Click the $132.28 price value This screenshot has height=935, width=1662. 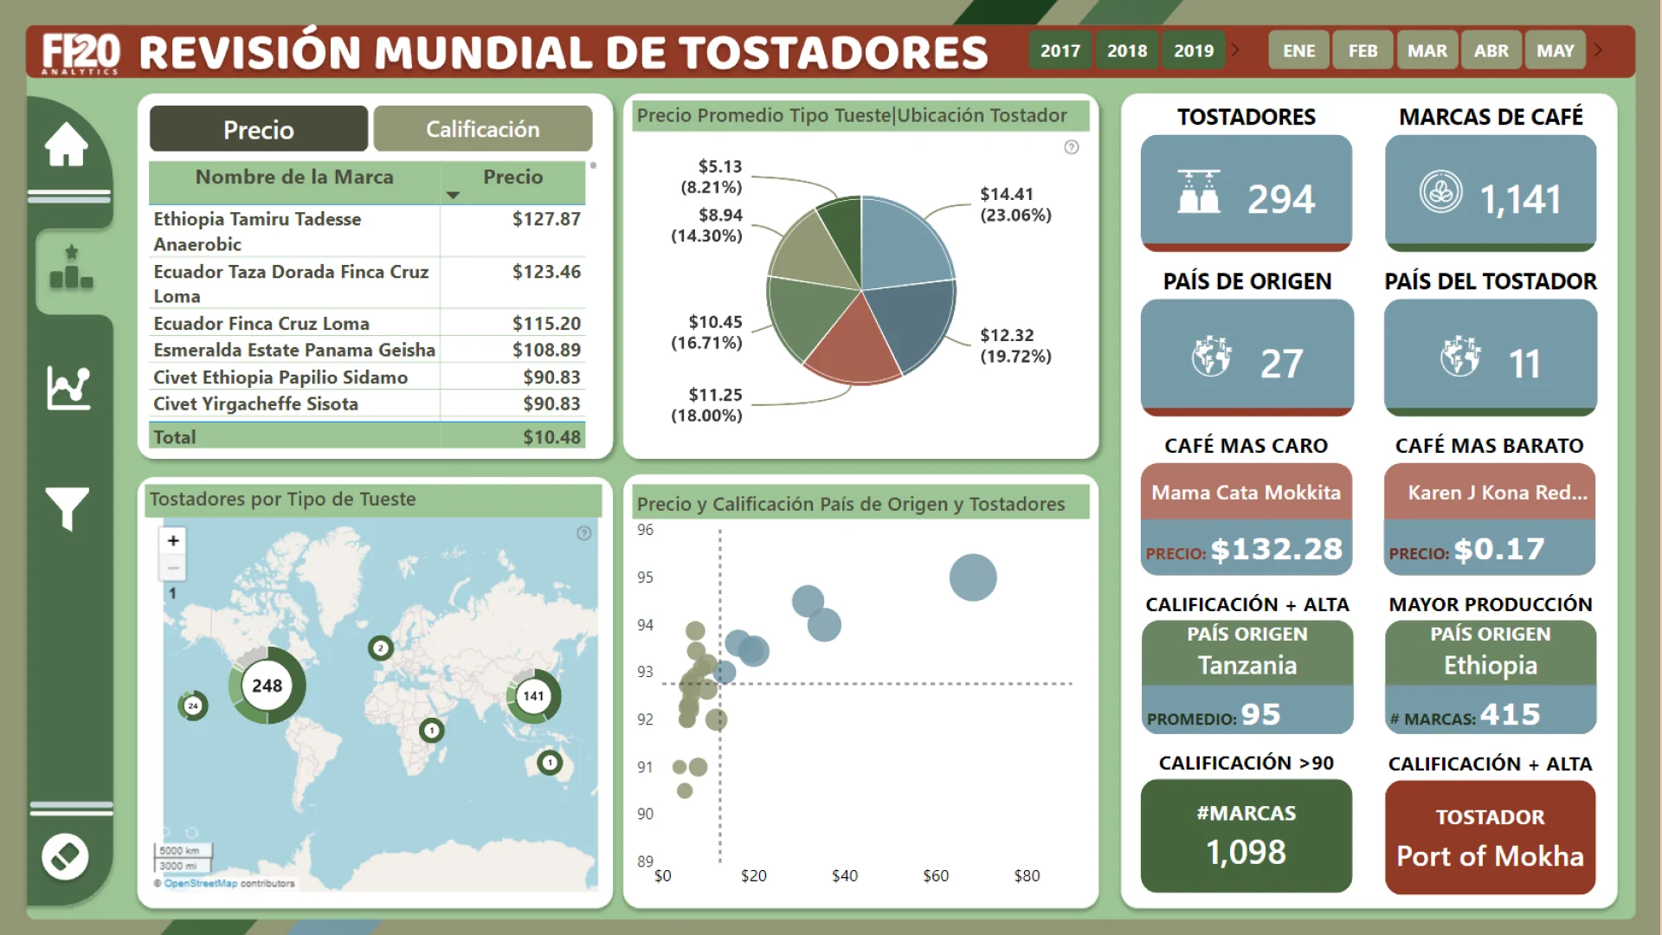[x=1277, y=549]
